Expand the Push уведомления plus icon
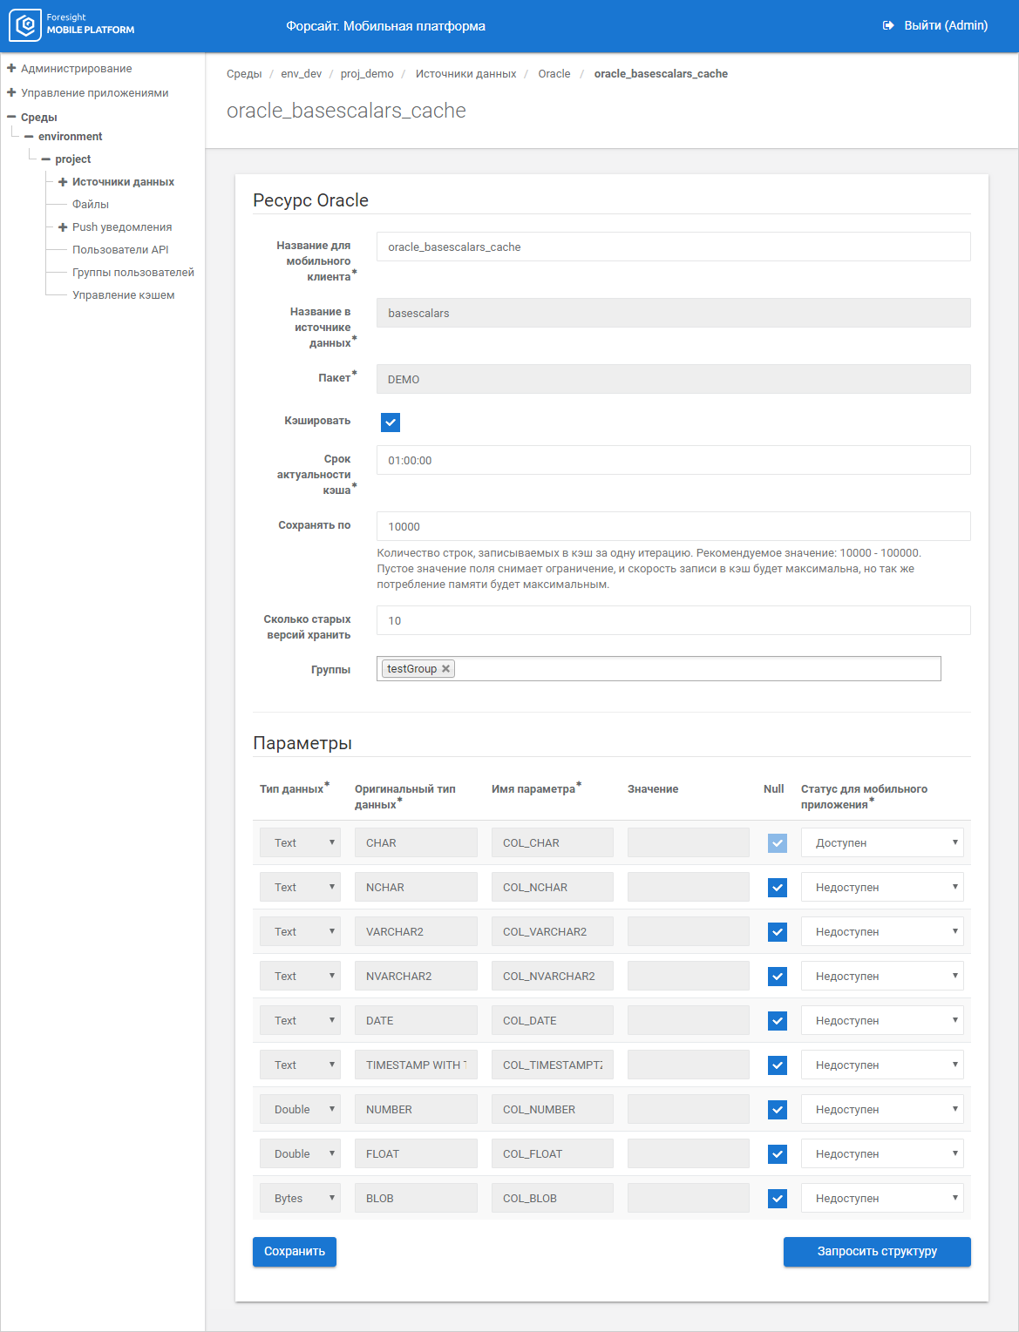 coord(63,227)
